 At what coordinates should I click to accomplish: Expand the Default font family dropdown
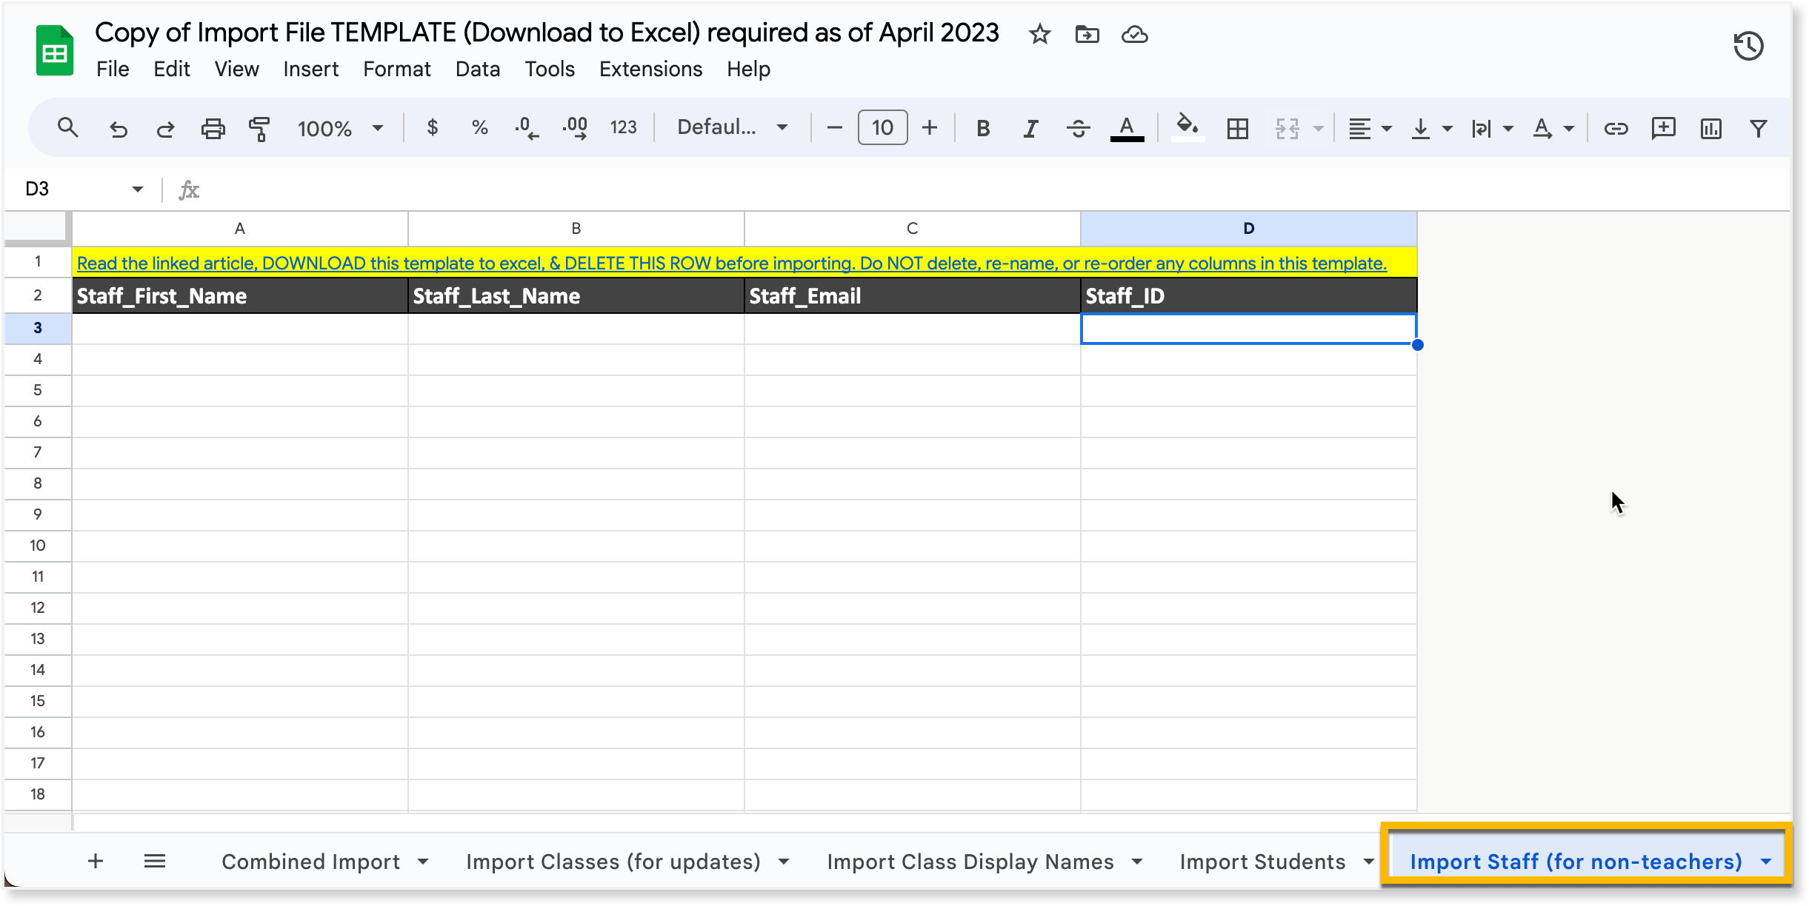[732, 128]
